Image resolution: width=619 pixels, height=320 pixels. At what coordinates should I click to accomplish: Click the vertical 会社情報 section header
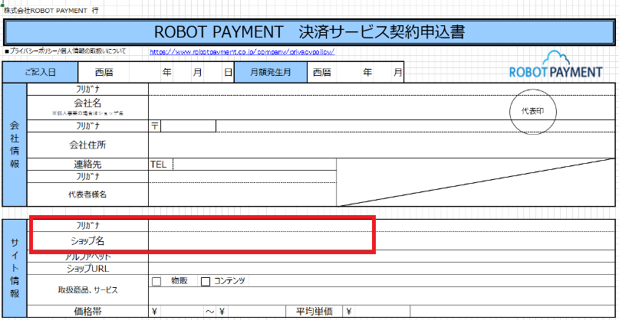point(15,145)
